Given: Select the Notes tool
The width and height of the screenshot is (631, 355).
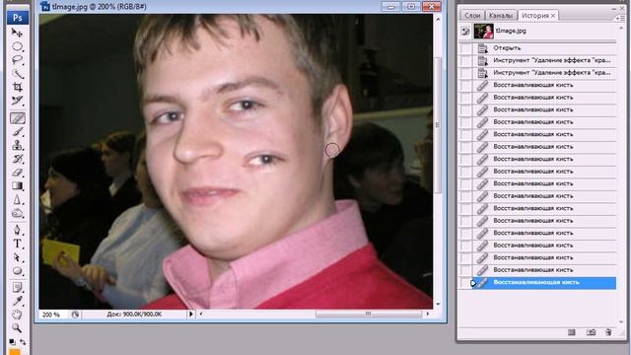Looking at the screenshot, I should point(18,287).
